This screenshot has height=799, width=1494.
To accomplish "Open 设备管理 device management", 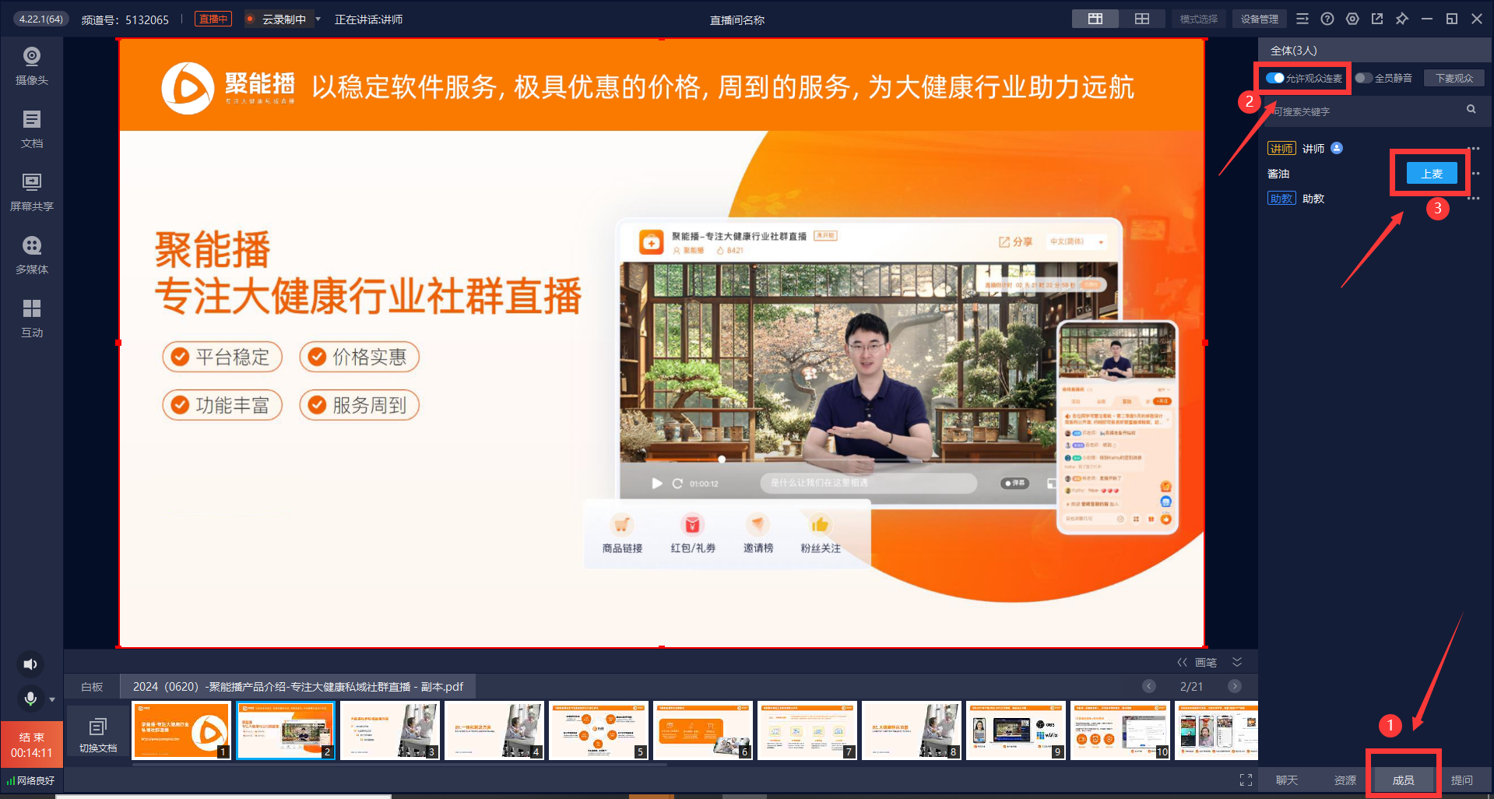I will (1259, 19).
